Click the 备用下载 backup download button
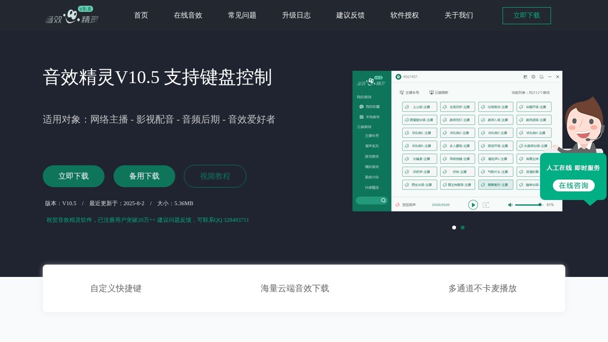 [144, 176]
